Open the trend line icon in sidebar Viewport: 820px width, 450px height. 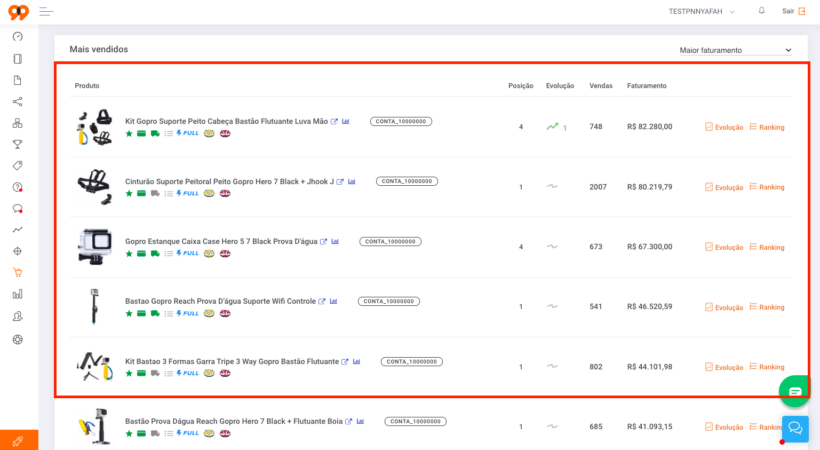point(18,230)
